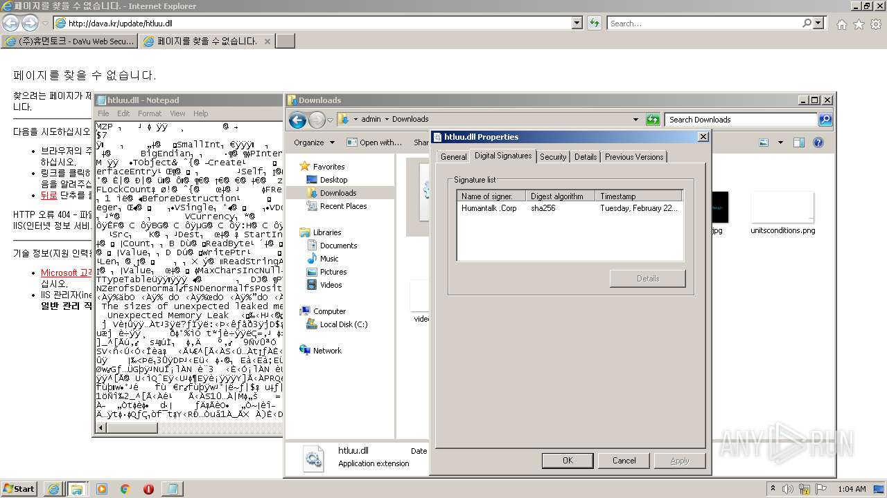The image size is (887, 498).
Task: Switch to the Details tab
Action: [586, 157]
